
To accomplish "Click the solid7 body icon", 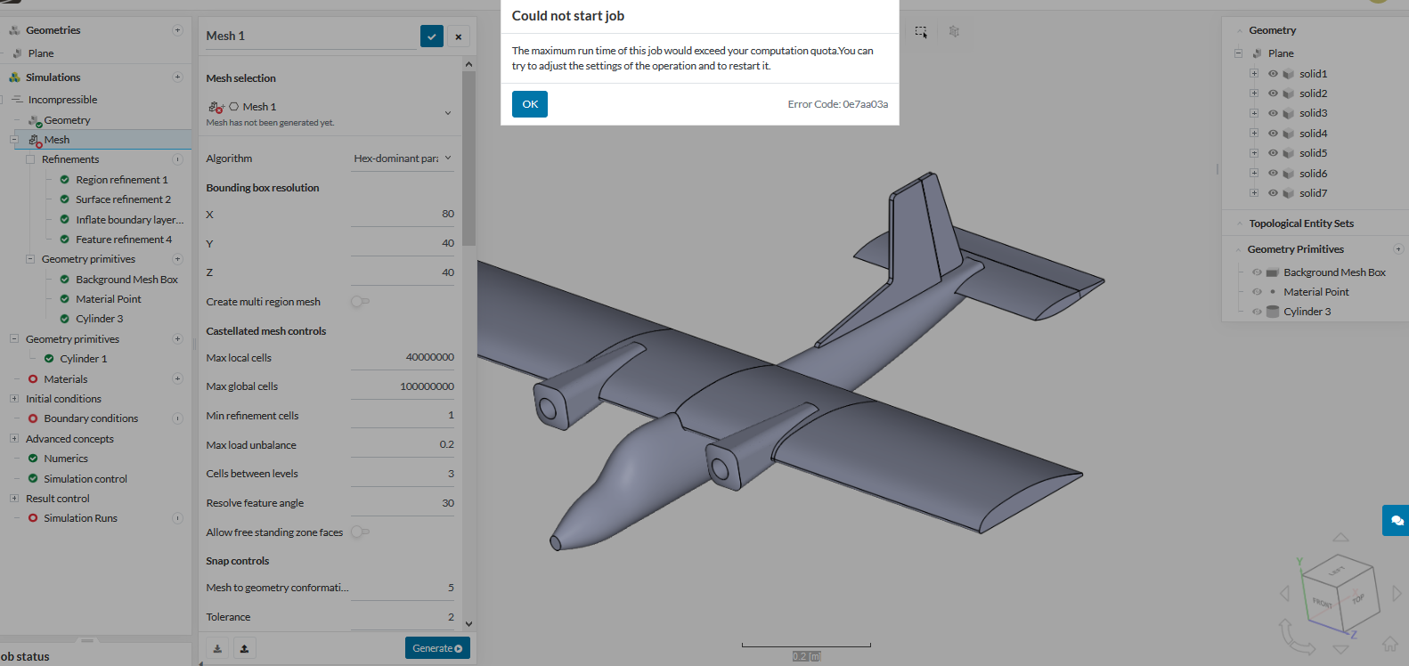I will tap(1288, 193).
